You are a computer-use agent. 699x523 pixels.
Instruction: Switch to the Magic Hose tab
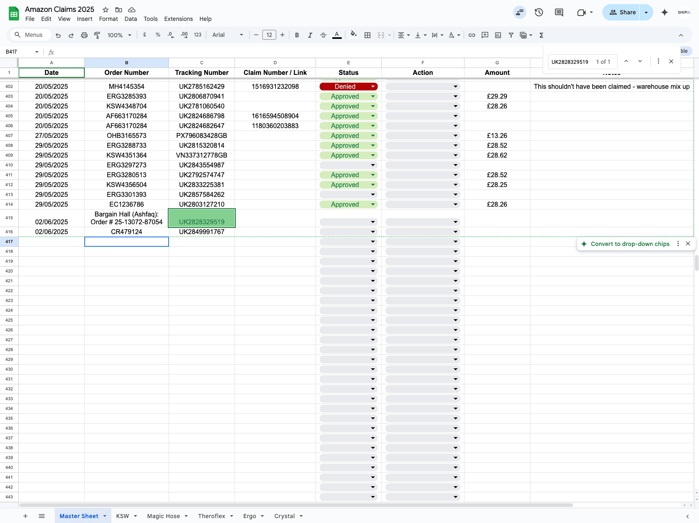point(164,516)
